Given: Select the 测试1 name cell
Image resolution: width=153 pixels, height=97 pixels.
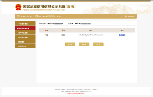Looking at the screenshot, I should coord(64,35).
